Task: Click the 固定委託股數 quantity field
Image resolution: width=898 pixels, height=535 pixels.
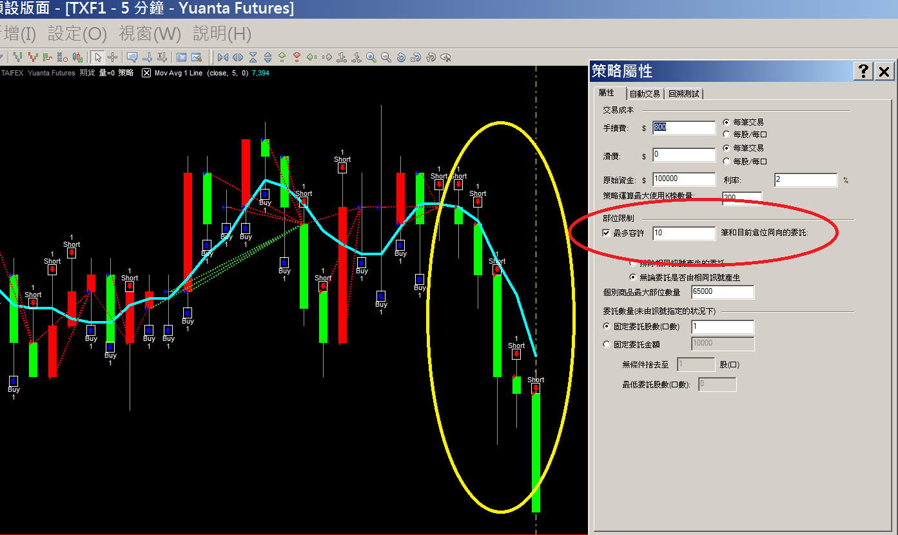Action: tap(722, 327)
